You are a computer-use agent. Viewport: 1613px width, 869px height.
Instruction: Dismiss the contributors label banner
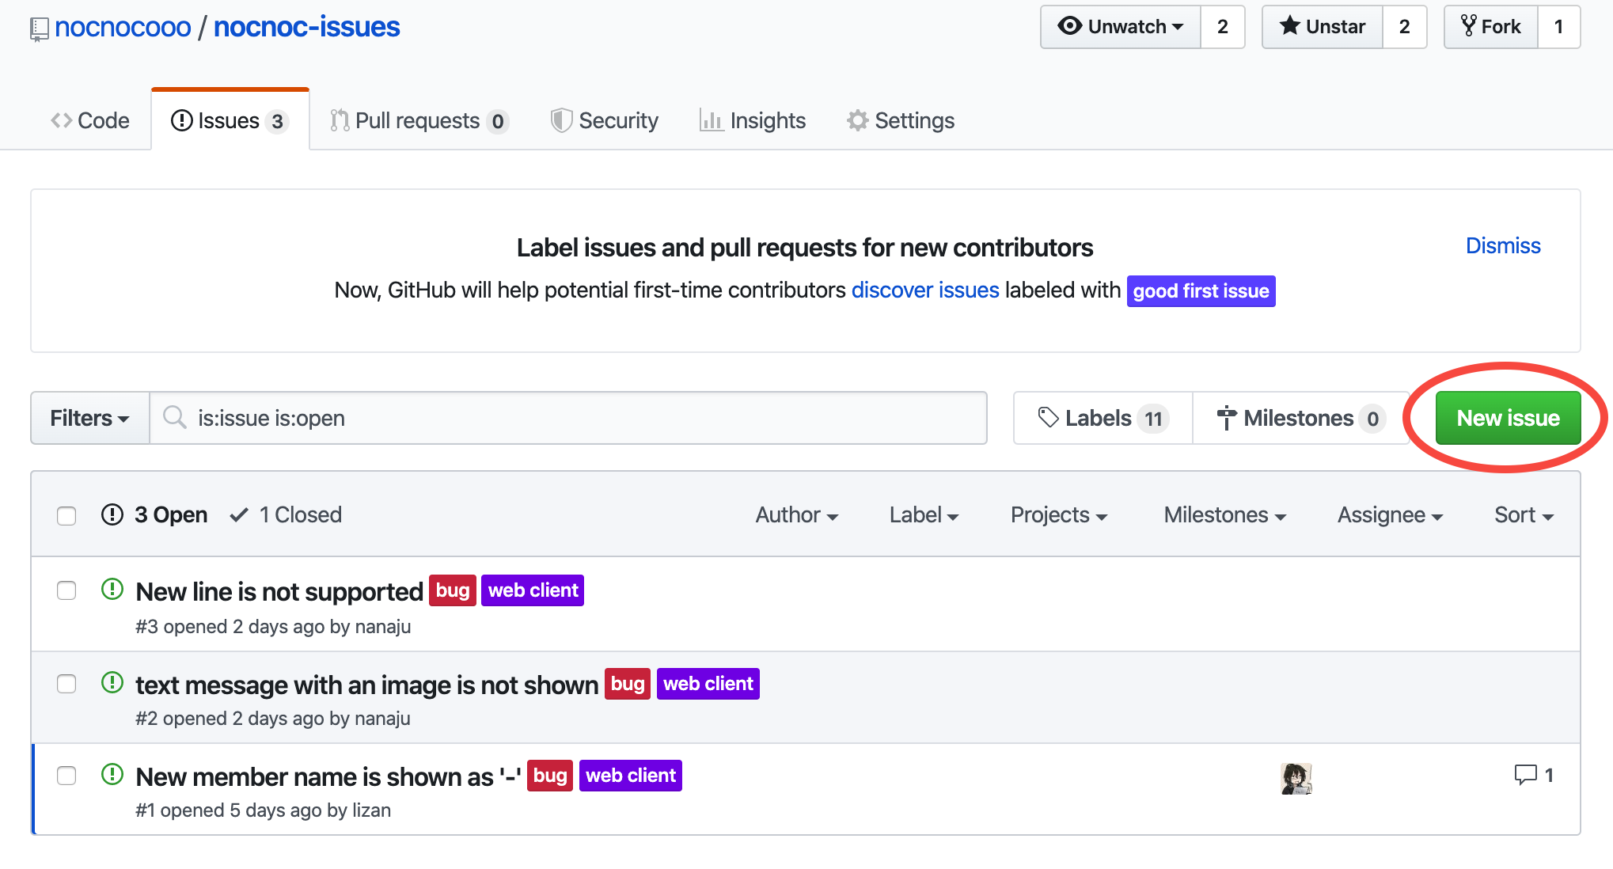point(1502,246)
